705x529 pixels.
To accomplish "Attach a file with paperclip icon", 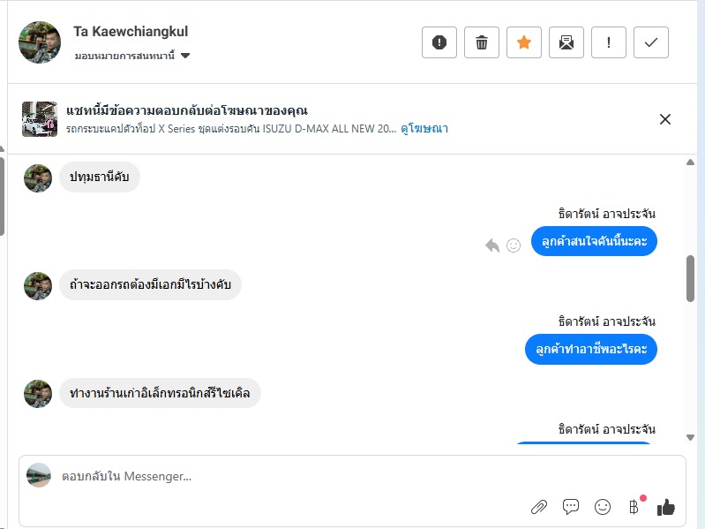I will tap(538, 507).
